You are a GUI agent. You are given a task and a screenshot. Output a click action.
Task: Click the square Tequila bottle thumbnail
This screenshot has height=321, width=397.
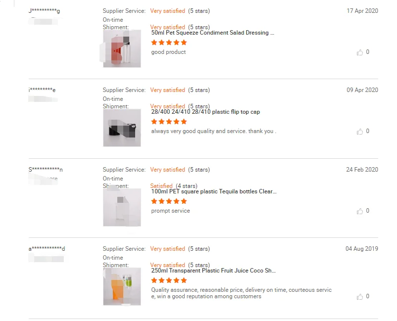point(122,207)
